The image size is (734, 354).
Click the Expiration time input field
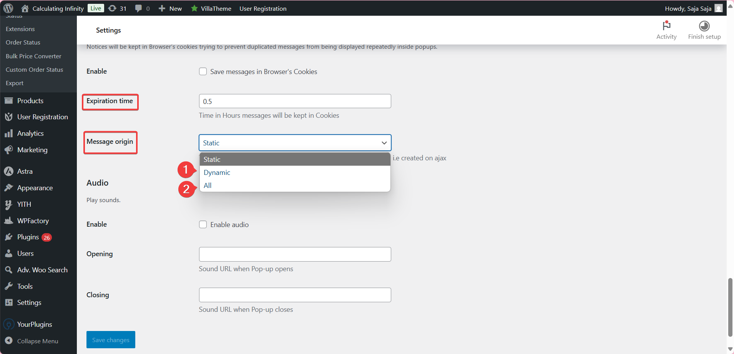point(295,101)
